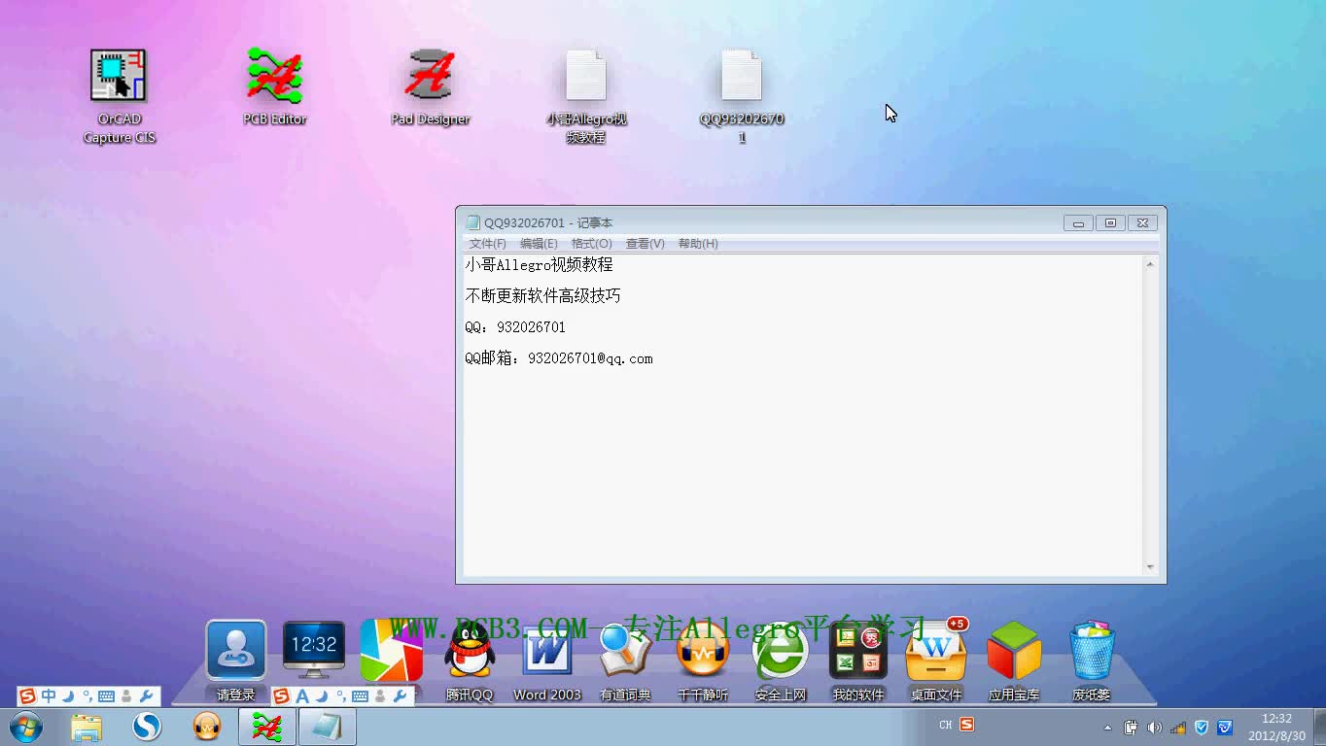Viewport: 1326px width, 746px height.
Task: Open the 格式(O) menu in Notepad
Action: (x=591, y=244)
